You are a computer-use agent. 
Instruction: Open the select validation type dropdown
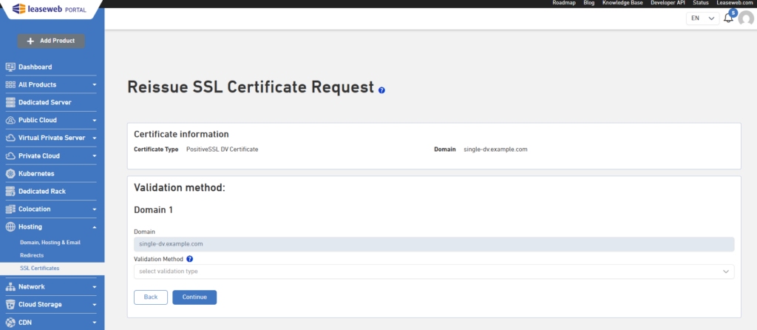coord(434,272)
